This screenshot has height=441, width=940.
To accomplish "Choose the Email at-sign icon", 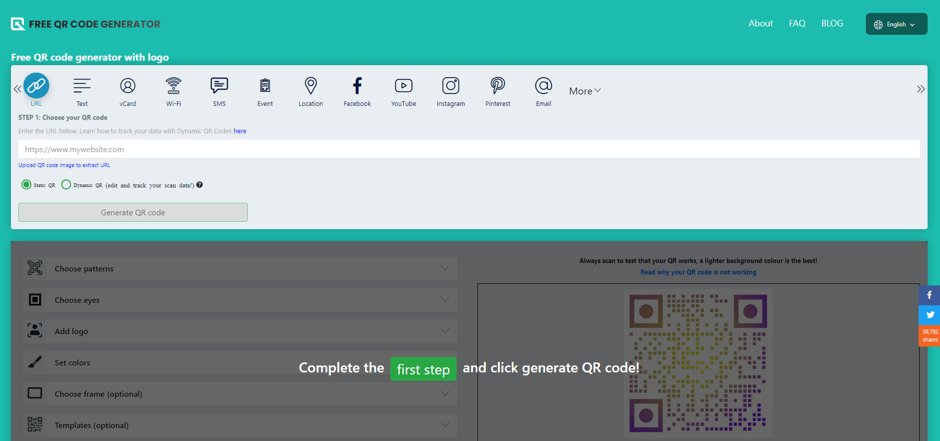I will click(544, 86).
